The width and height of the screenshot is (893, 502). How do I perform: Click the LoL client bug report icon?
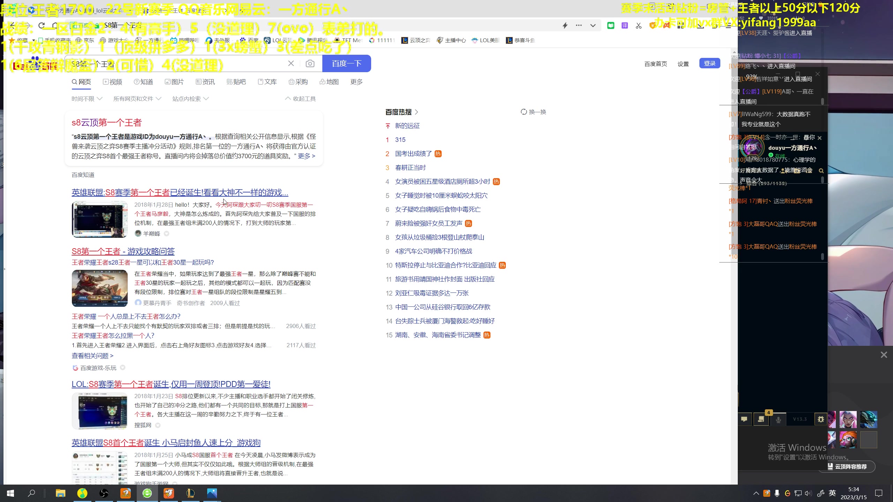[x=820, y=419]
